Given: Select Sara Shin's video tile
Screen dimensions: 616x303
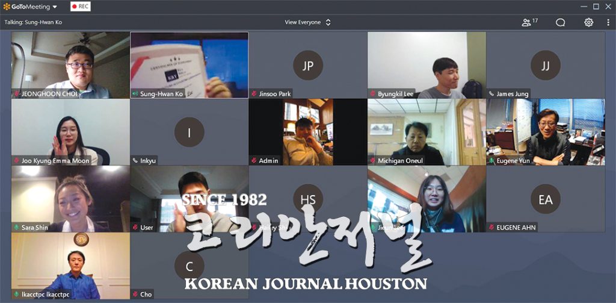Looking at the screenshot, I should pos(70,199).
